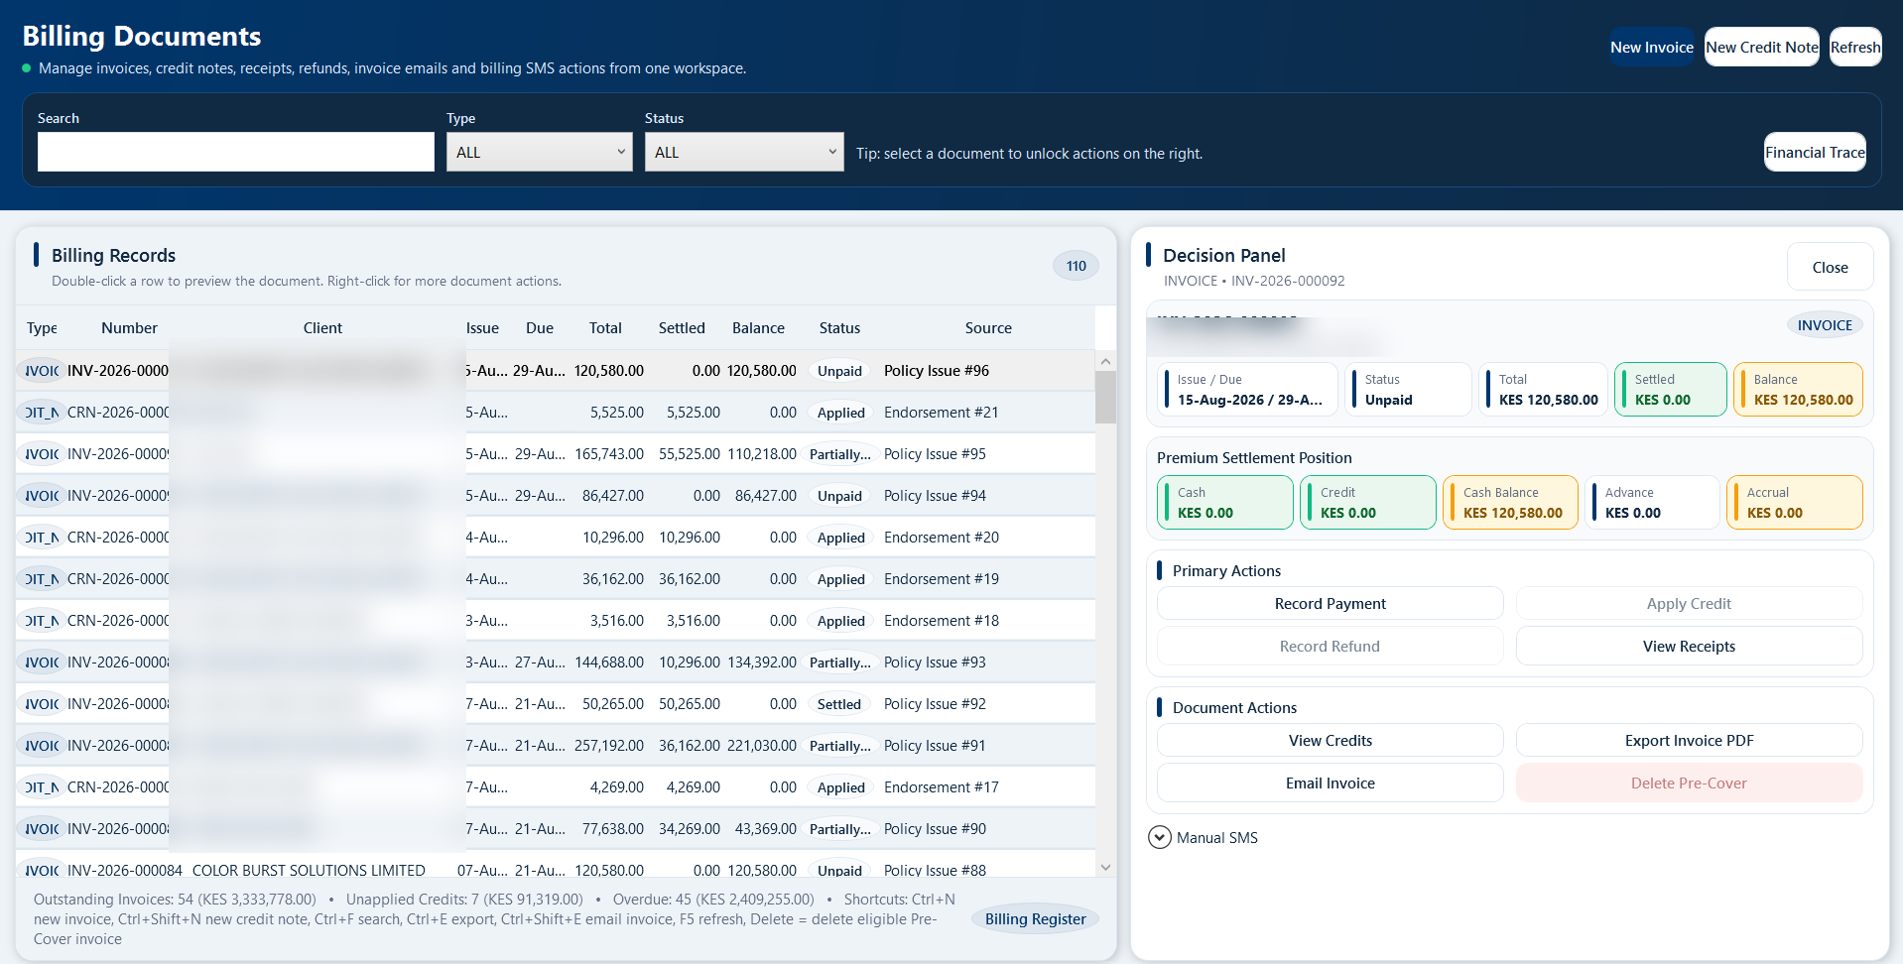Select the row with Policy Issue #96
The height and width of the screenshot is (964, 1903).
pos(556,370)
